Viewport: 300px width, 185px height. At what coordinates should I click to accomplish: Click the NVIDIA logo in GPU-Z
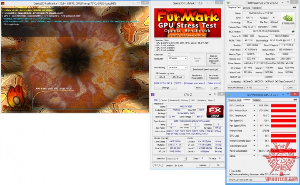[288, 20]
